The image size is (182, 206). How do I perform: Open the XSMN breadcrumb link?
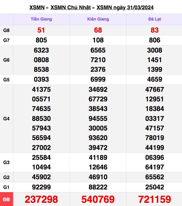[37, 7]
